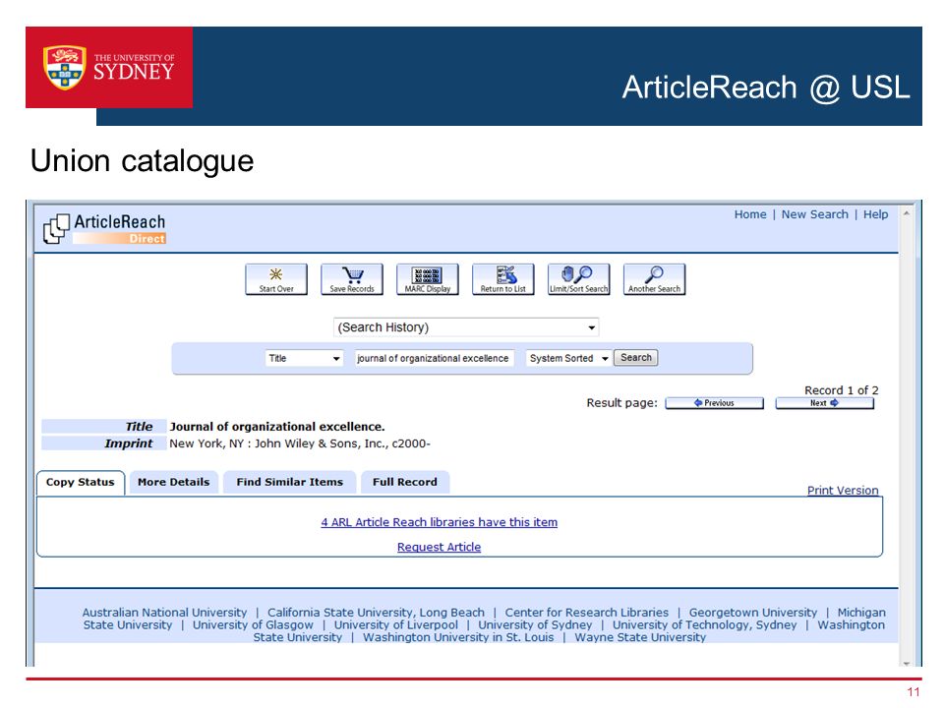The image size is (944, 708).
Task: Click the 'Record 1 of 2' text
Action: (841, 390)
